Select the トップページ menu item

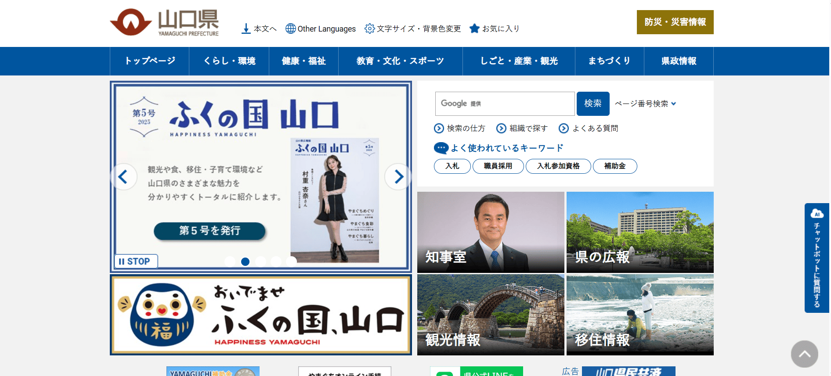tap(150, 61)
